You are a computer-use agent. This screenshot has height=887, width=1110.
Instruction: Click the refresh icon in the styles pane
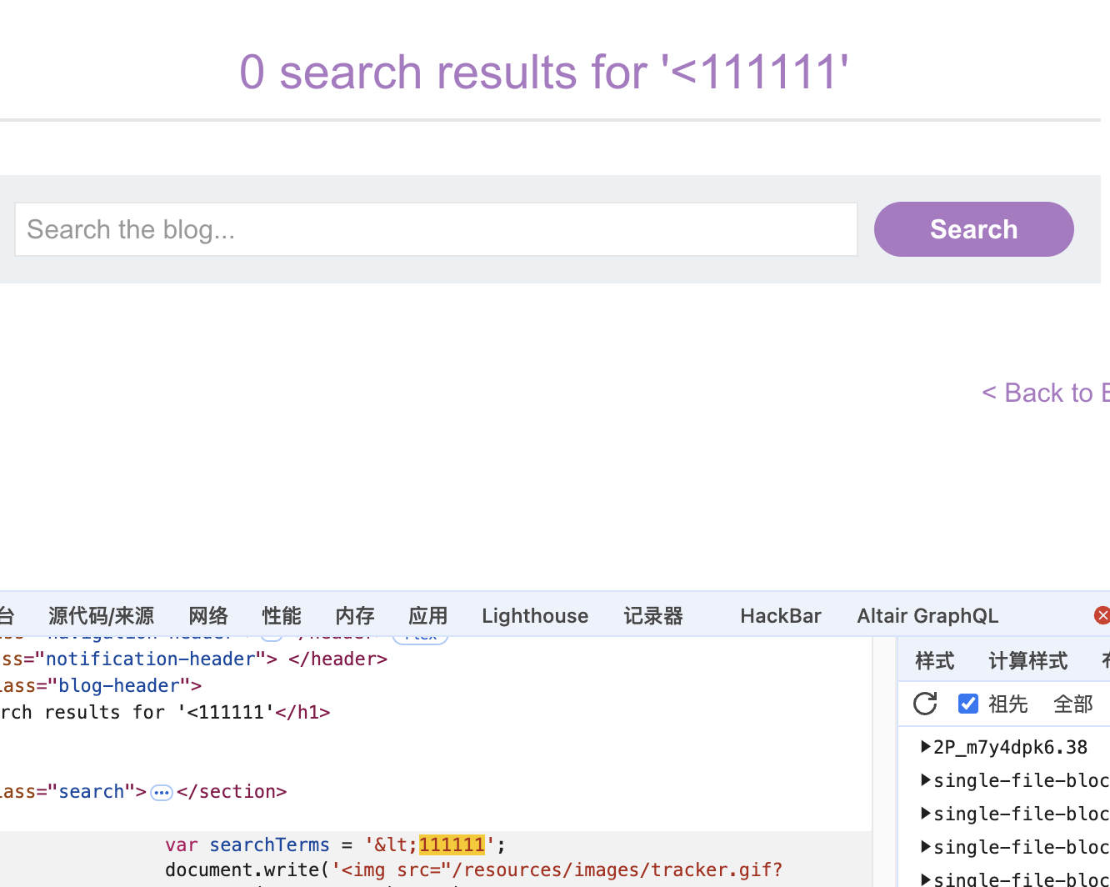[925, 704]
